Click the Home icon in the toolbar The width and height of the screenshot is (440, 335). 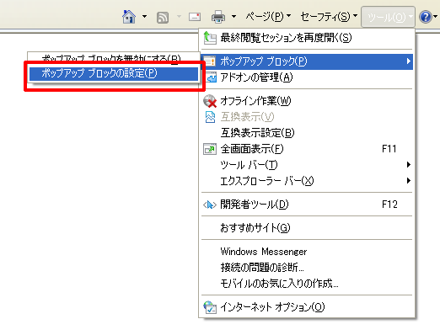tap(129, 17)
